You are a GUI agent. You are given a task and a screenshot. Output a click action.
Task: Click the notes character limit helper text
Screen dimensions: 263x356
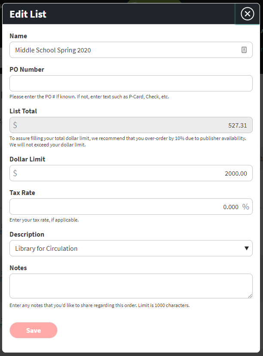click(x=100, y=305)
